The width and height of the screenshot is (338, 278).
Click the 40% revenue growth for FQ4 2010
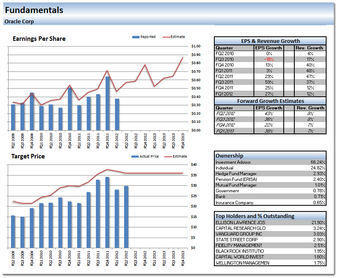pyautogui.click(x=310, y=65)
